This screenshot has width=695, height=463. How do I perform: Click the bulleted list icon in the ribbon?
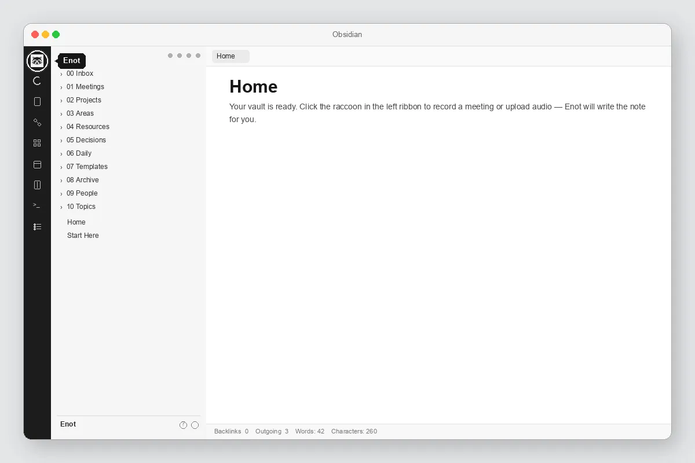(x=37, y=227)
